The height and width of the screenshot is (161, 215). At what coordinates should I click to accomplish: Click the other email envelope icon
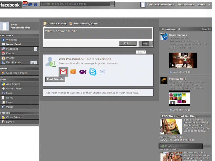[x=102, y=71]
